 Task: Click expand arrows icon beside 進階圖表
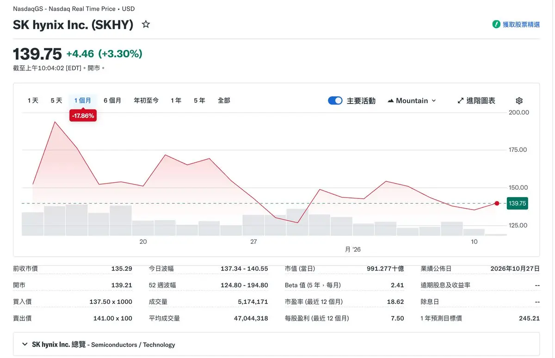(461, 101)
